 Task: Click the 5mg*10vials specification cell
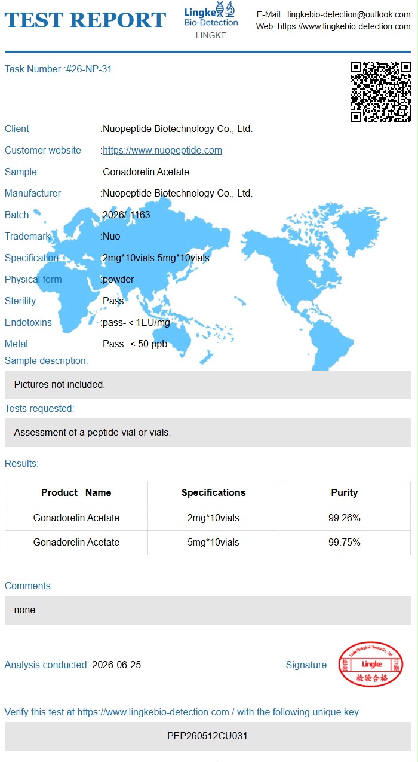tap(214, 543)
